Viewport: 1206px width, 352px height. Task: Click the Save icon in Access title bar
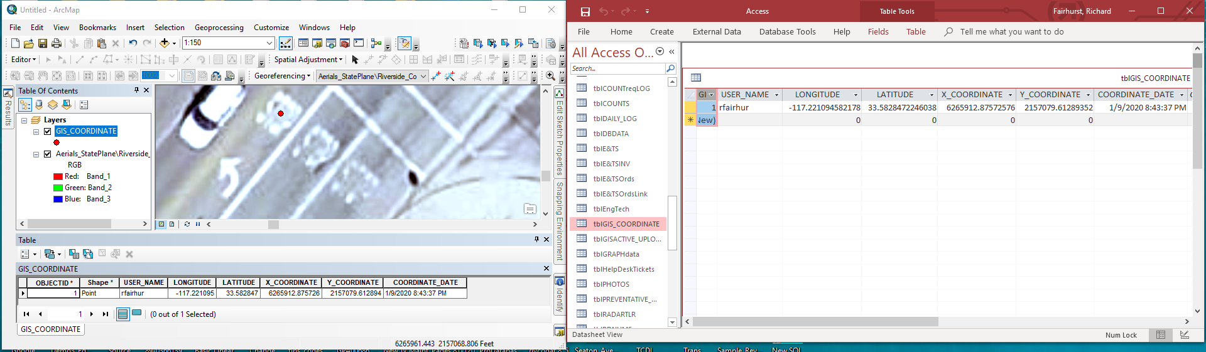(x=585, y=11)
